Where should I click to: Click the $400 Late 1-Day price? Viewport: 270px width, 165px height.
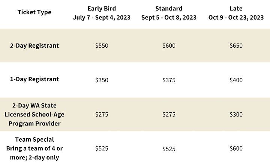click(x=236, y=80)
